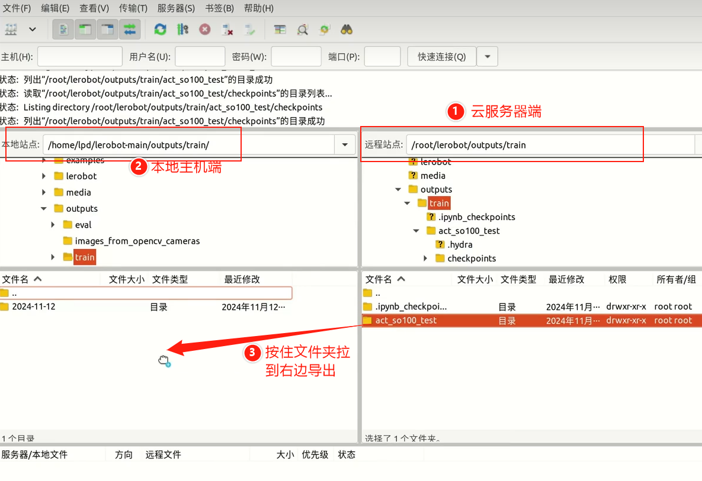Open the 查看(V) menu
Image resolution: width=702 pixels, height=481 pixels.
click(x=94, y=8)
